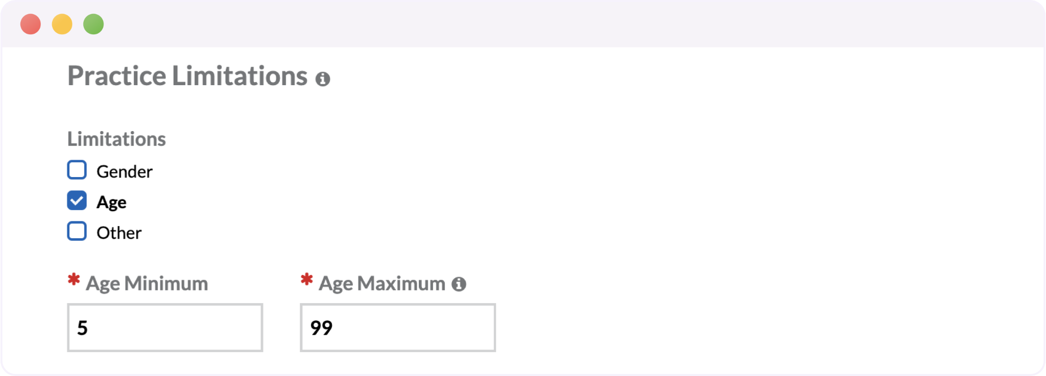Maximize the window using the green button

(x=93, y=24)
